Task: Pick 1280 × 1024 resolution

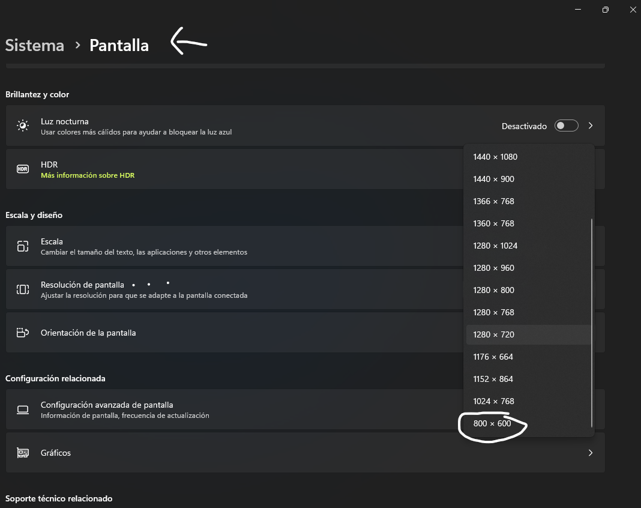Action: (x=528, y=246)
